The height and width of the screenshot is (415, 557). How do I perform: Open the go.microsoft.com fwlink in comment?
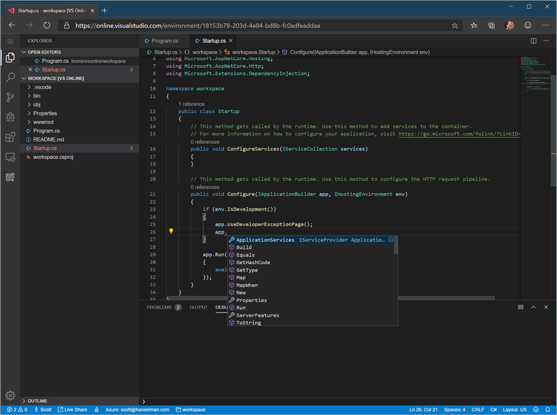(459, 134)
